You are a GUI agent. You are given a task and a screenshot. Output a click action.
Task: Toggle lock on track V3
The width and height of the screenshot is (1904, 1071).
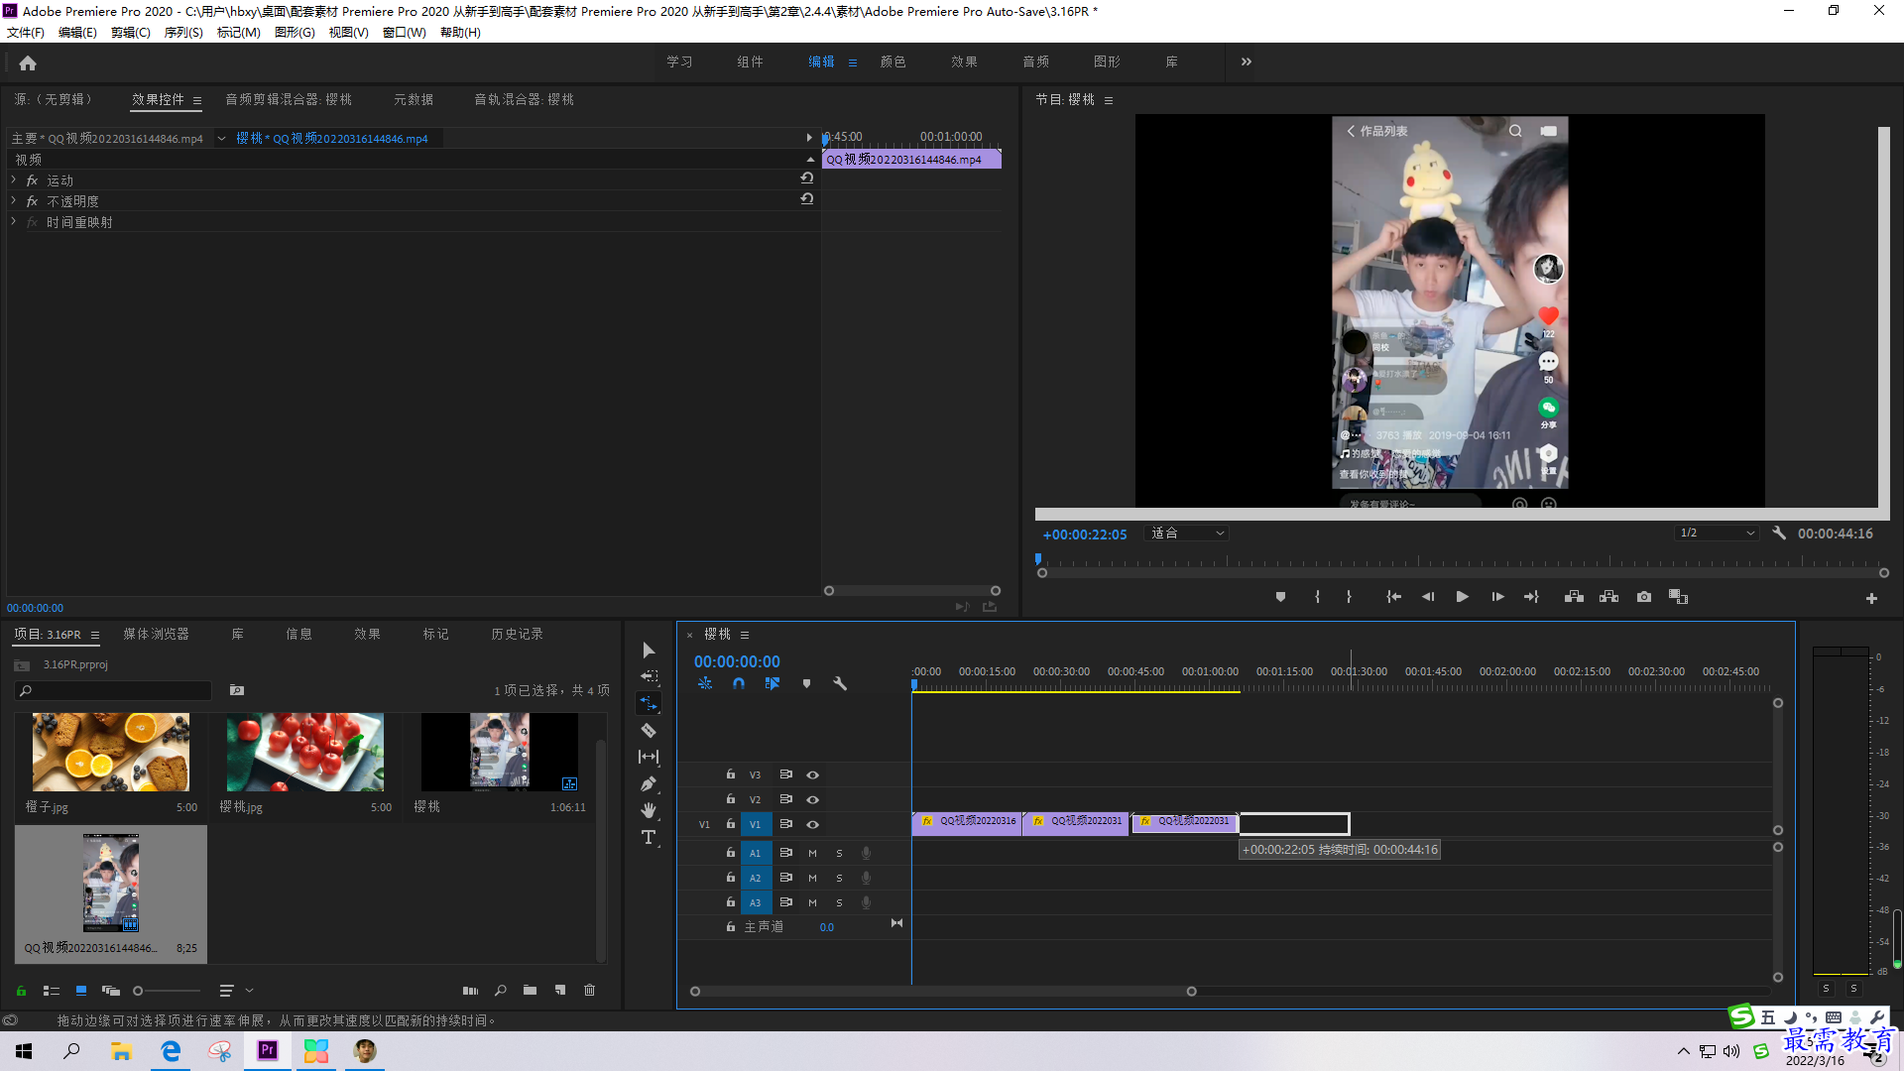pos(731,774)
